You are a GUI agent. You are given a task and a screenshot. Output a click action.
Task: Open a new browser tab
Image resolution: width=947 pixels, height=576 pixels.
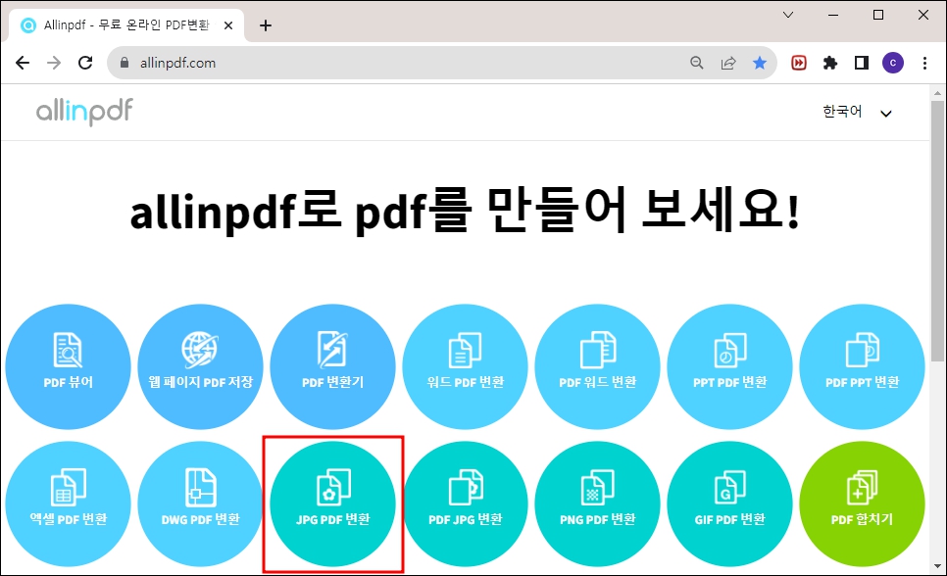(265, 25)
